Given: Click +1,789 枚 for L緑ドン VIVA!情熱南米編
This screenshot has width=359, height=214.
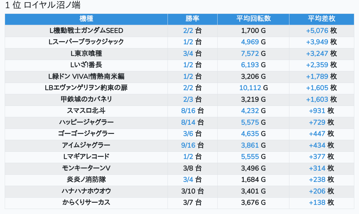Looking at the screenshot, I should tap(322, 76).
